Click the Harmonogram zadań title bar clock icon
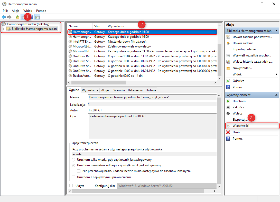This screenshot has height=202, width=280. point(4,4)
